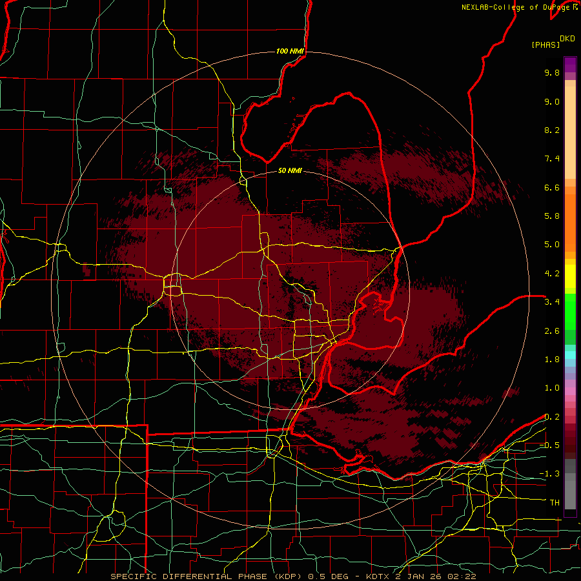This screenshot has width=581, height=581.
Task: Click the 4.2 scale value
Action: tap(552, 274)
